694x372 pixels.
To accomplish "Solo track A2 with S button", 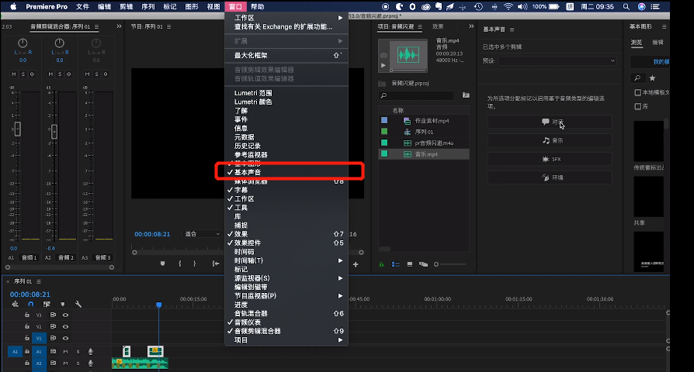I will pos(78,363).
